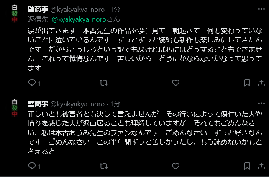The image size is (269, 177).
Task: Bookmark the first tweet
Action: [x=248, y=83]
